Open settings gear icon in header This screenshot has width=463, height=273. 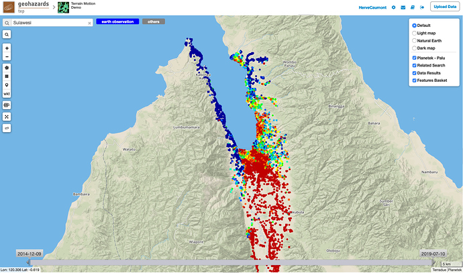click(394, 7)
